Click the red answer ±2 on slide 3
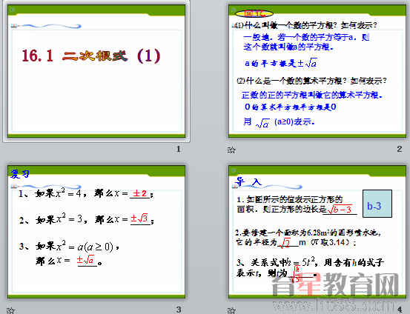 point(139,193)
